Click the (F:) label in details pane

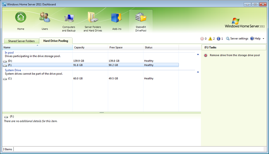[x=12, y=117]
